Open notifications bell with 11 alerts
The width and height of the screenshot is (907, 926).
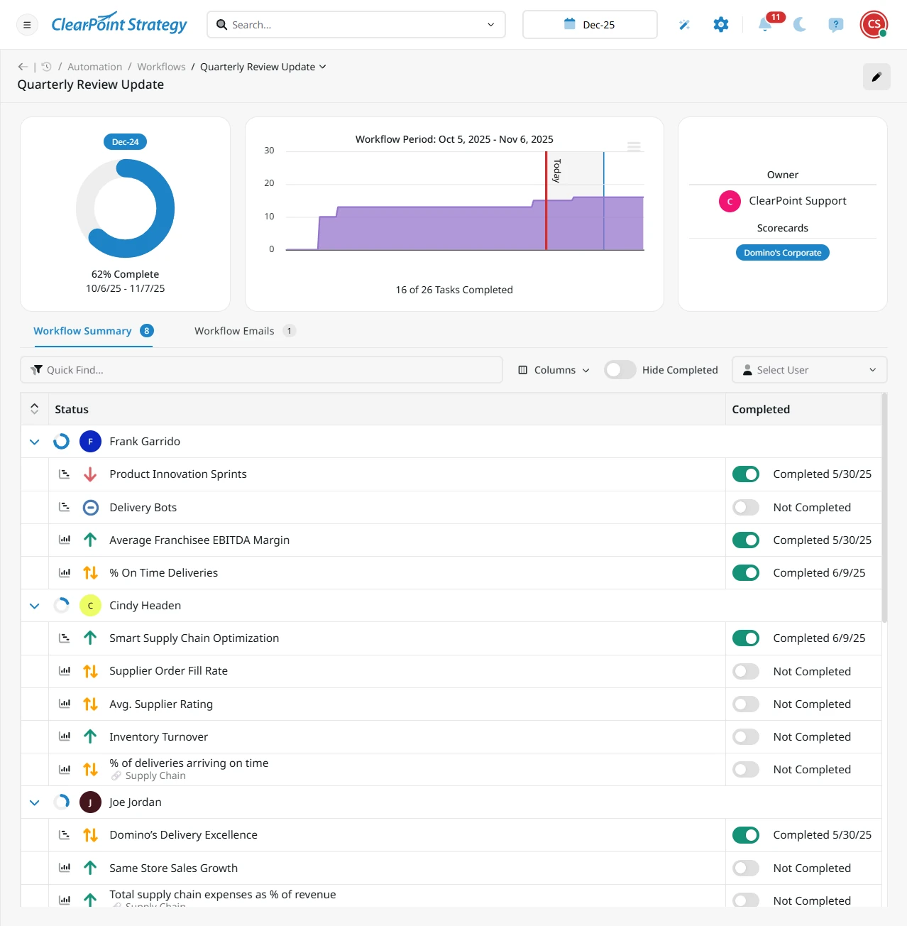point(765,25)
